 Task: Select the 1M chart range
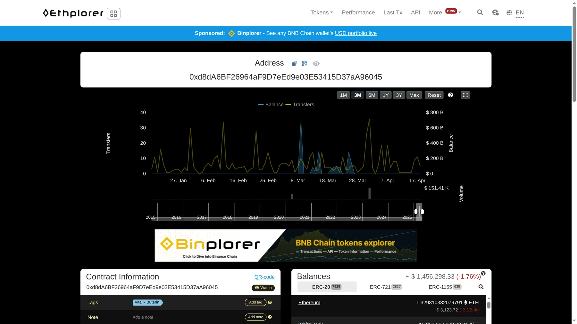coord(343,95)
